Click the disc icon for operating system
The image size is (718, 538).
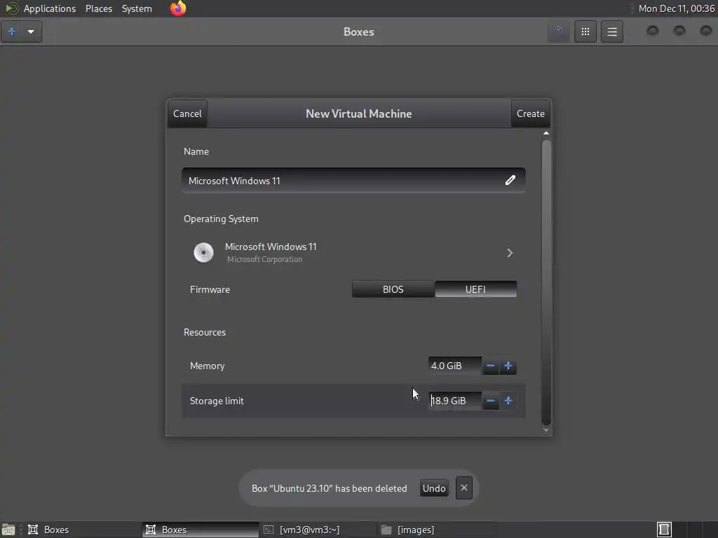click(x=204, y=252)
